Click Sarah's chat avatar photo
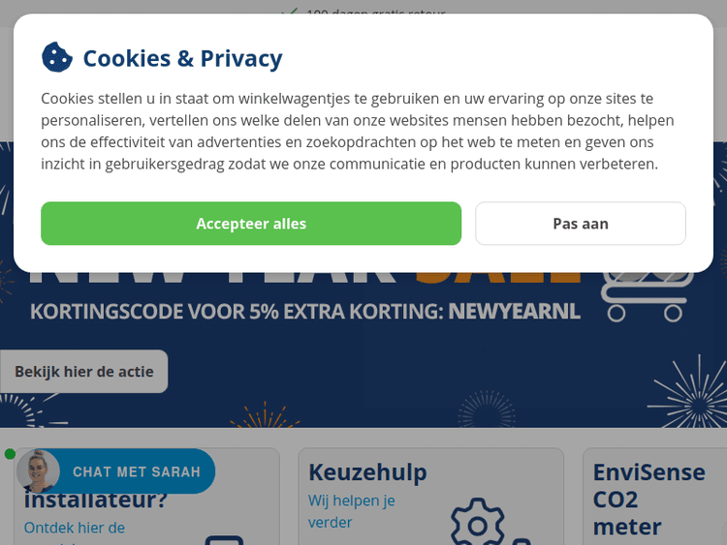 coord(39,471)
